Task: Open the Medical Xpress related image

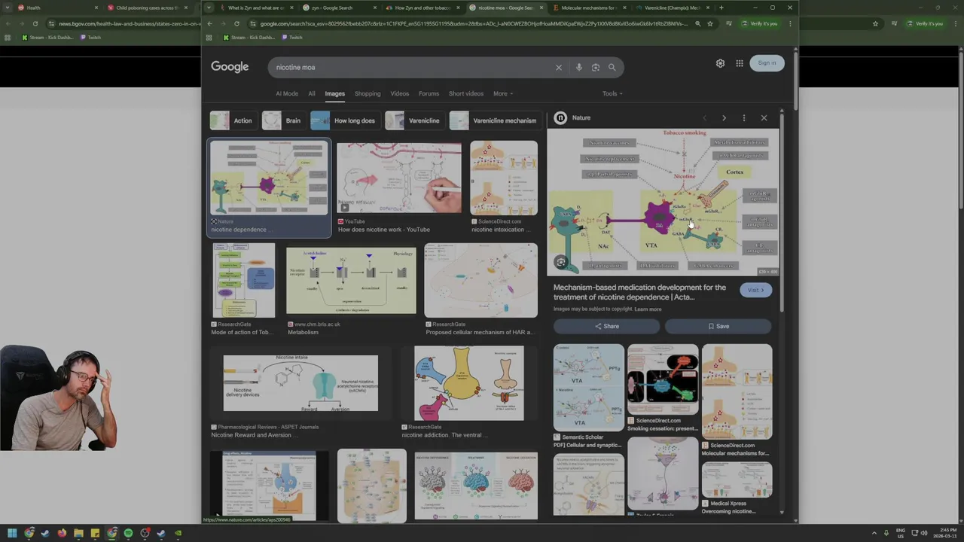Action: click(737, 480)
